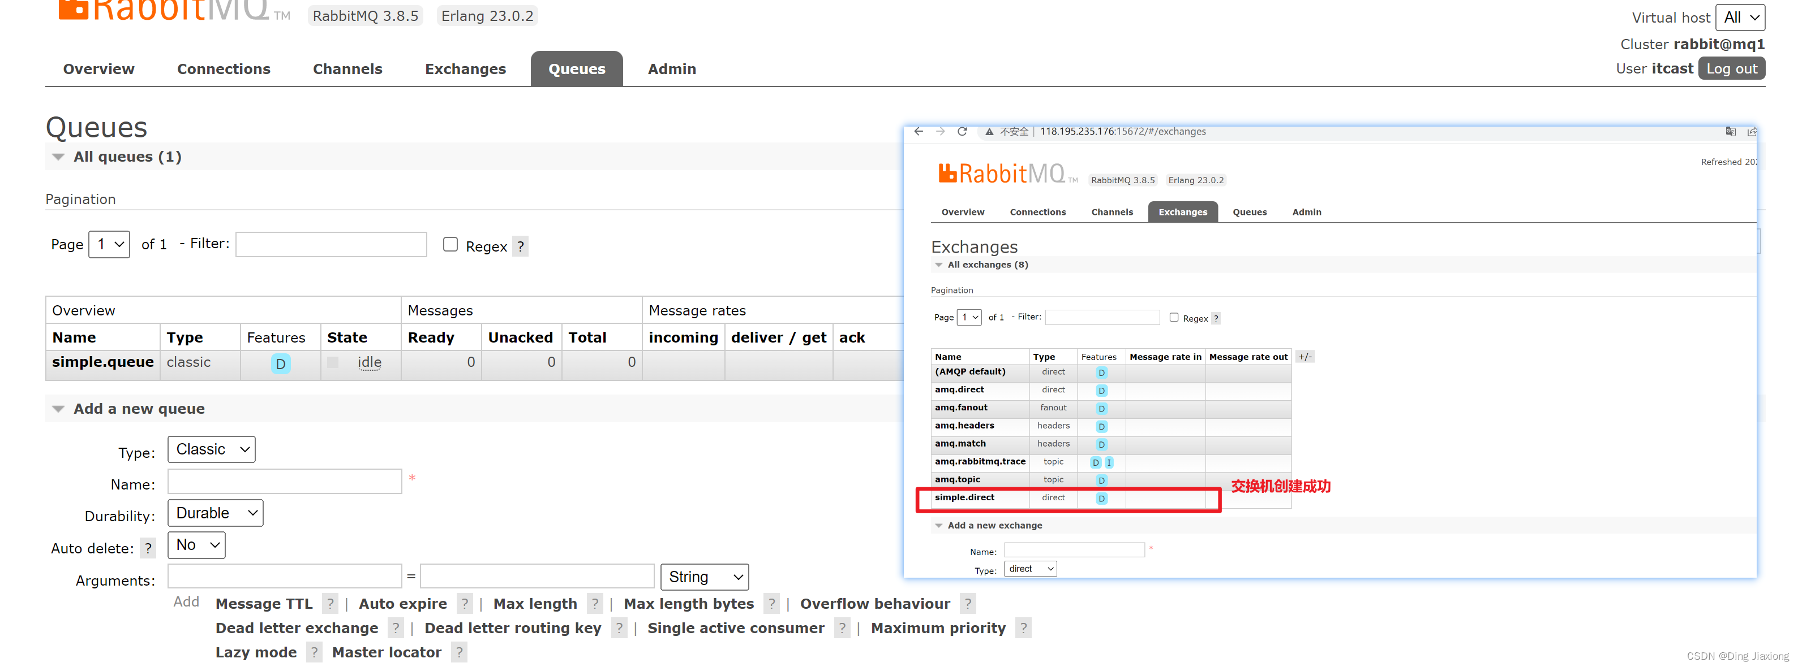Open the Auto delete No dropdown
This screenshot has width=1798, height=667.
(196, 544)
